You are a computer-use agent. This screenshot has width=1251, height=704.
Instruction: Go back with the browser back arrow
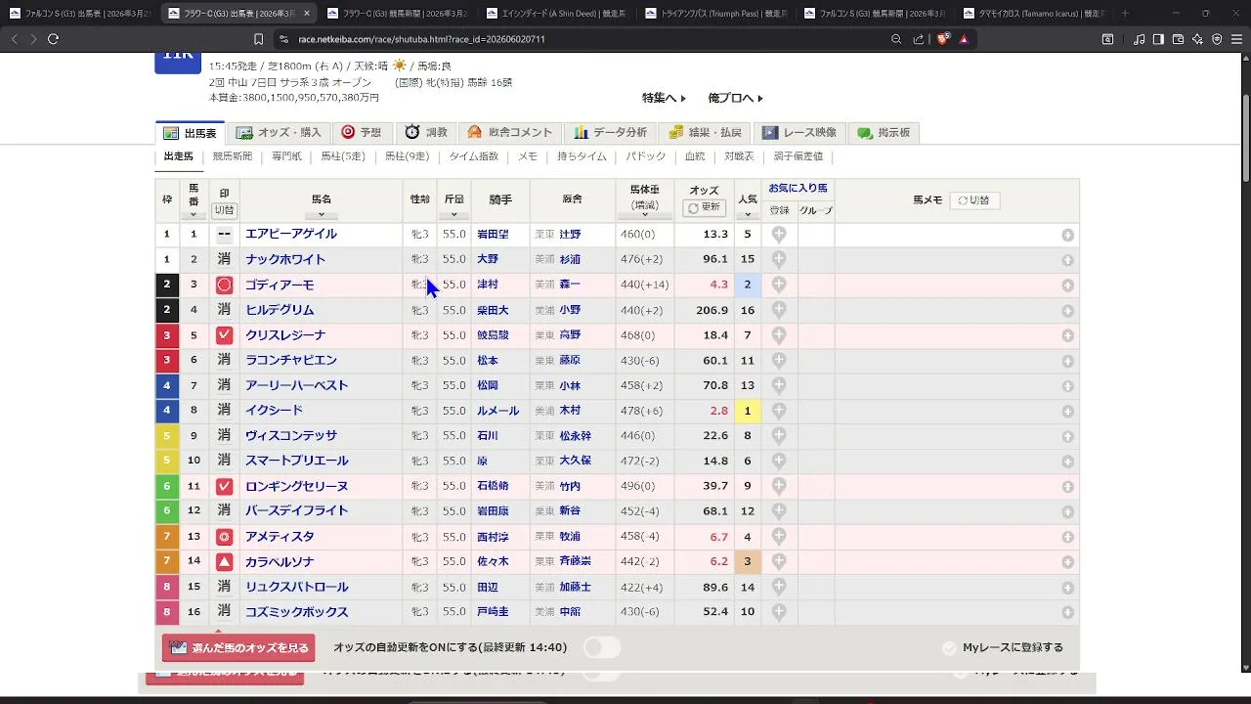[15, 39]
